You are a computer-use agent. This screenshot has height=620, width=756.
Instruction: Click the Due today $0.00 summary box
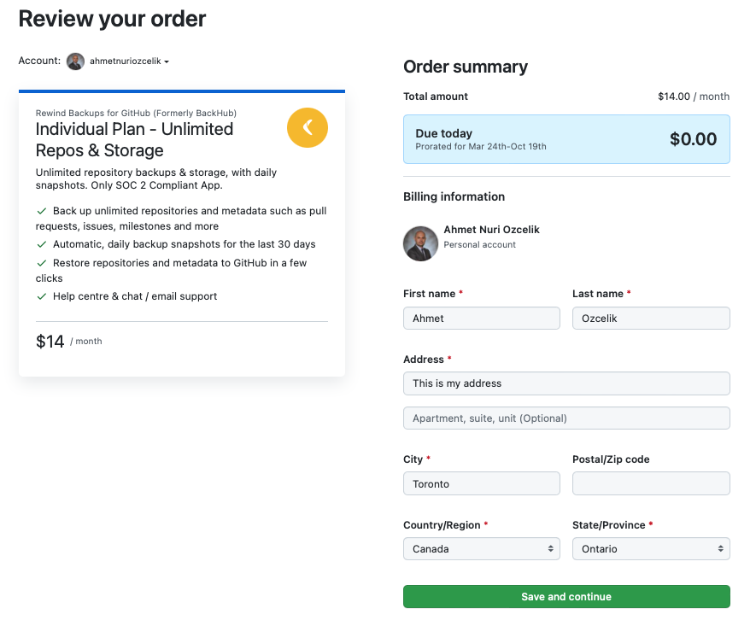tap(566, 139)
